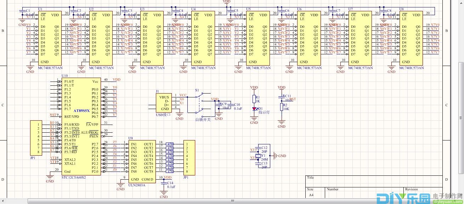Select resistor R1 1K
This screenshot has width=464, height=204.
[x=254, y=98]
